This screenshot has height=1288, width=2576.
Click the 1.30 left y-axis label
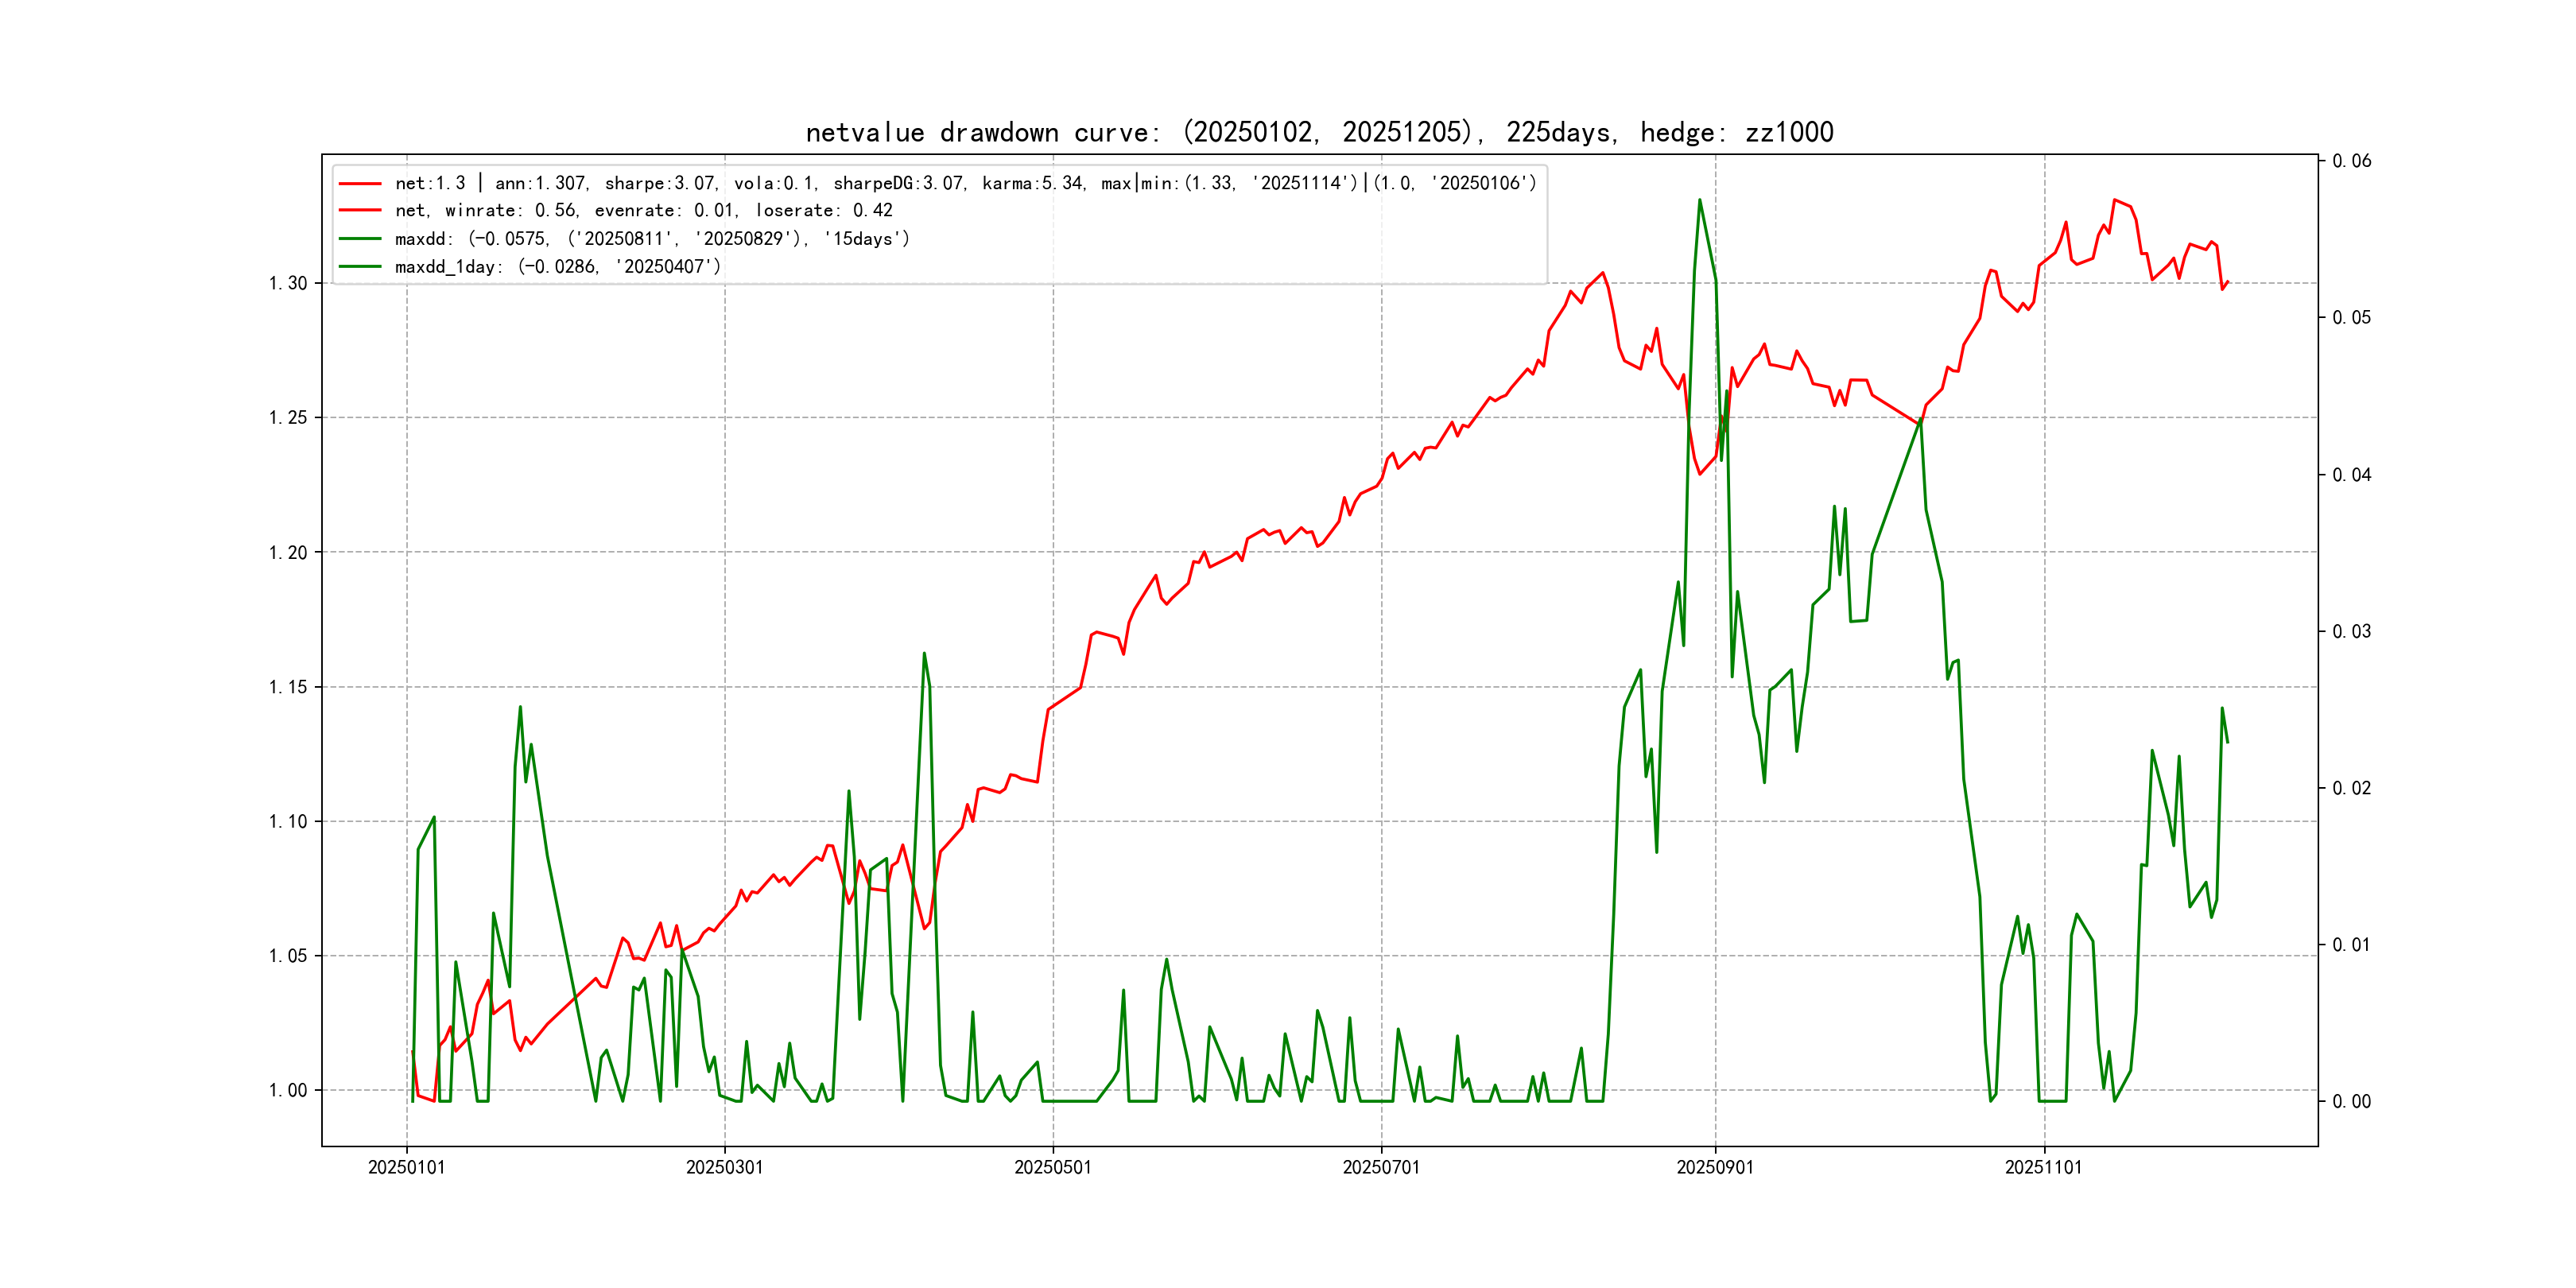click(288, 283)
